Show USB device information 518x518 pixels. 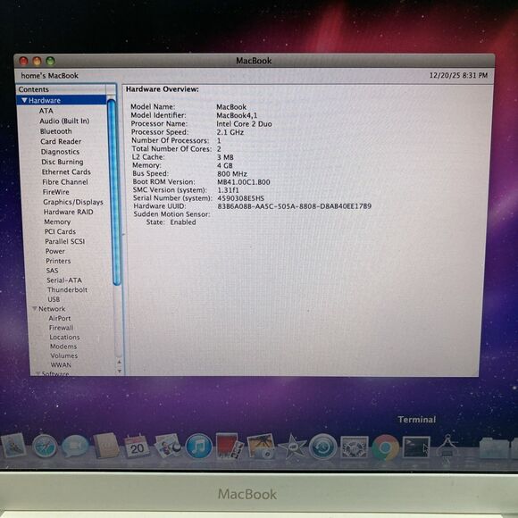pos(54,299)
